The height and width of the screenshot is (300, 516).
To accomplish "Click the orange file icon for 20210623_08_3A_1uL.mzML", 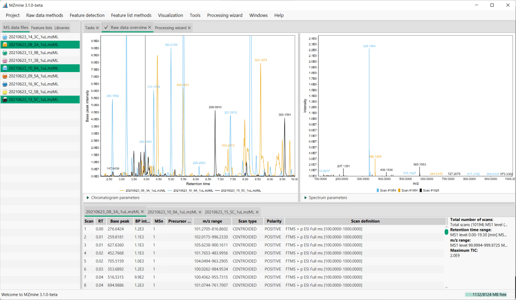I will pos(5,45).
